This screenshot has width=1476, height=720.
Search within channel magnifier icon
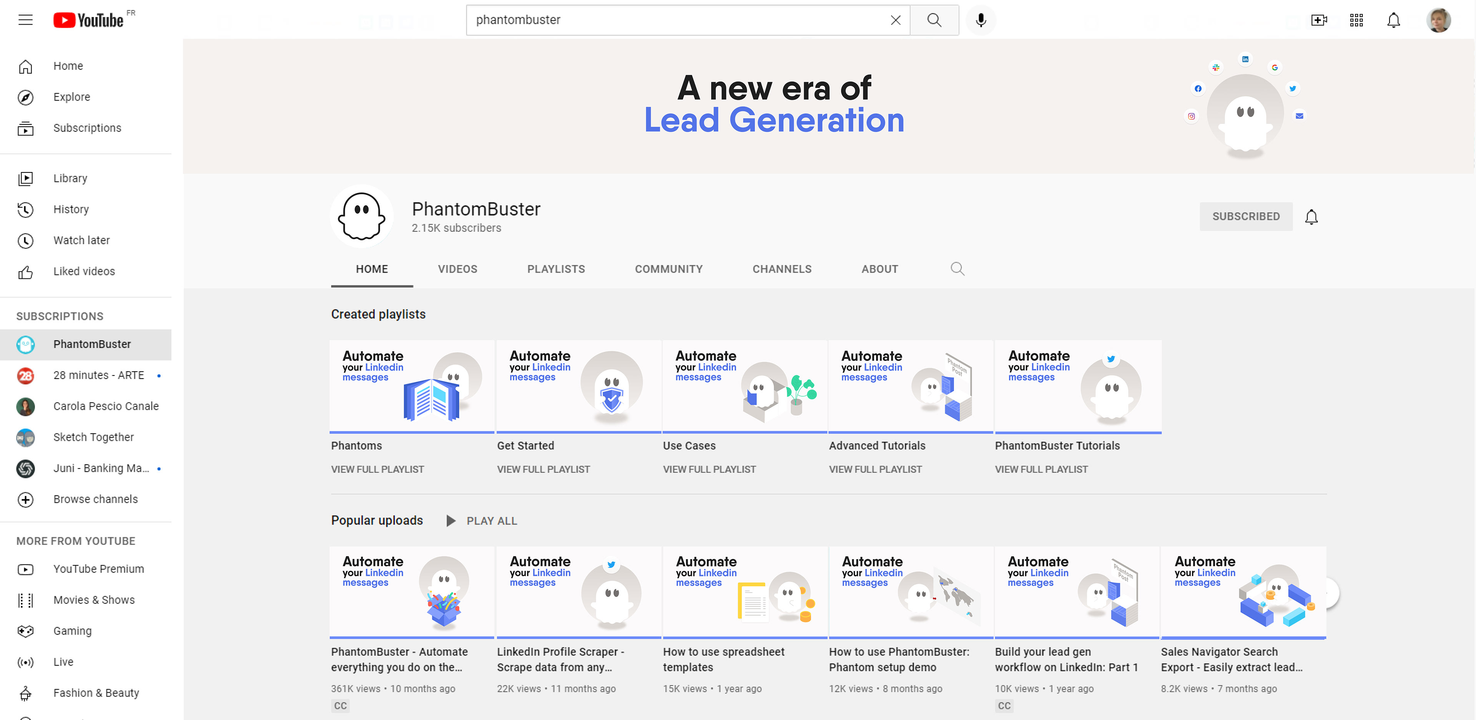coord(957,268)
